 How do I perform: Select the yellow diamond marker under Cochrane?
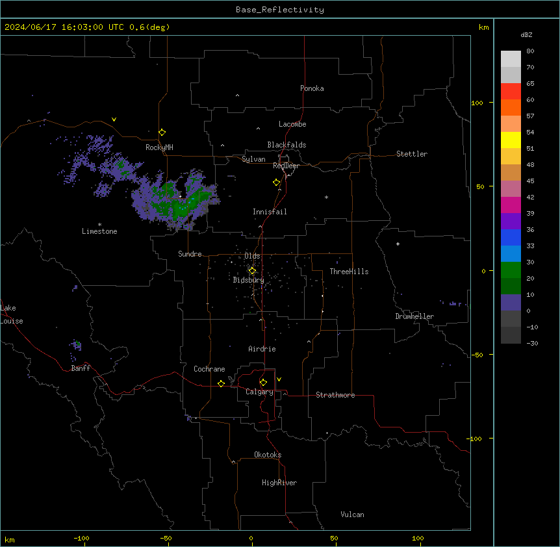coord(221,383)
